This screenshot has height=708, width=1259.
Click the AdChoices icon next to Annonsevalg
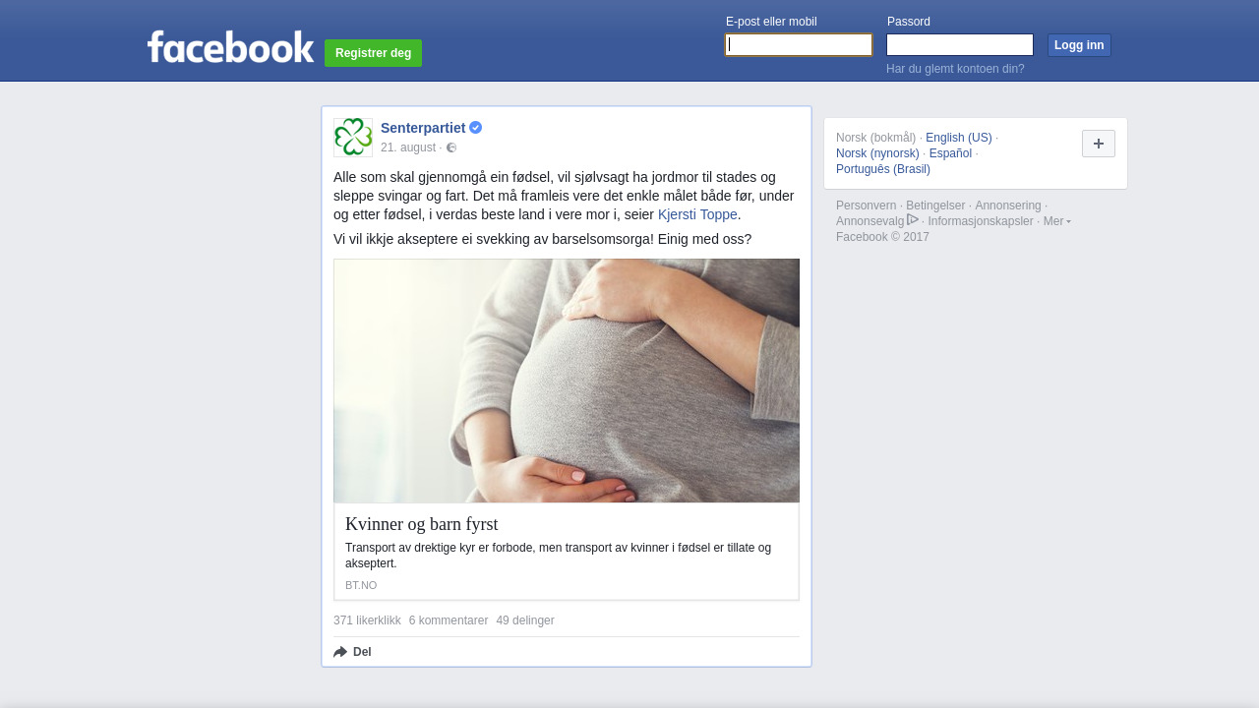pyautogui.click(x=913, y=220)
